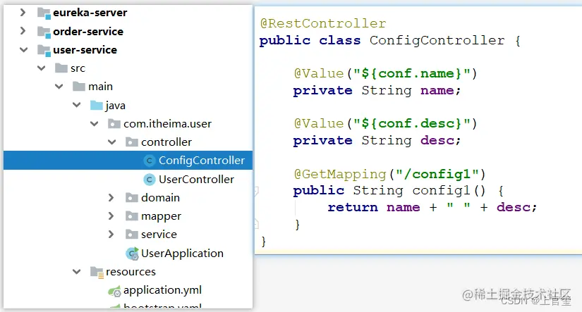This screenshot has width=582, height=312.
Task: Select eureka-server in project tree
Action: [x=90, y=13]
